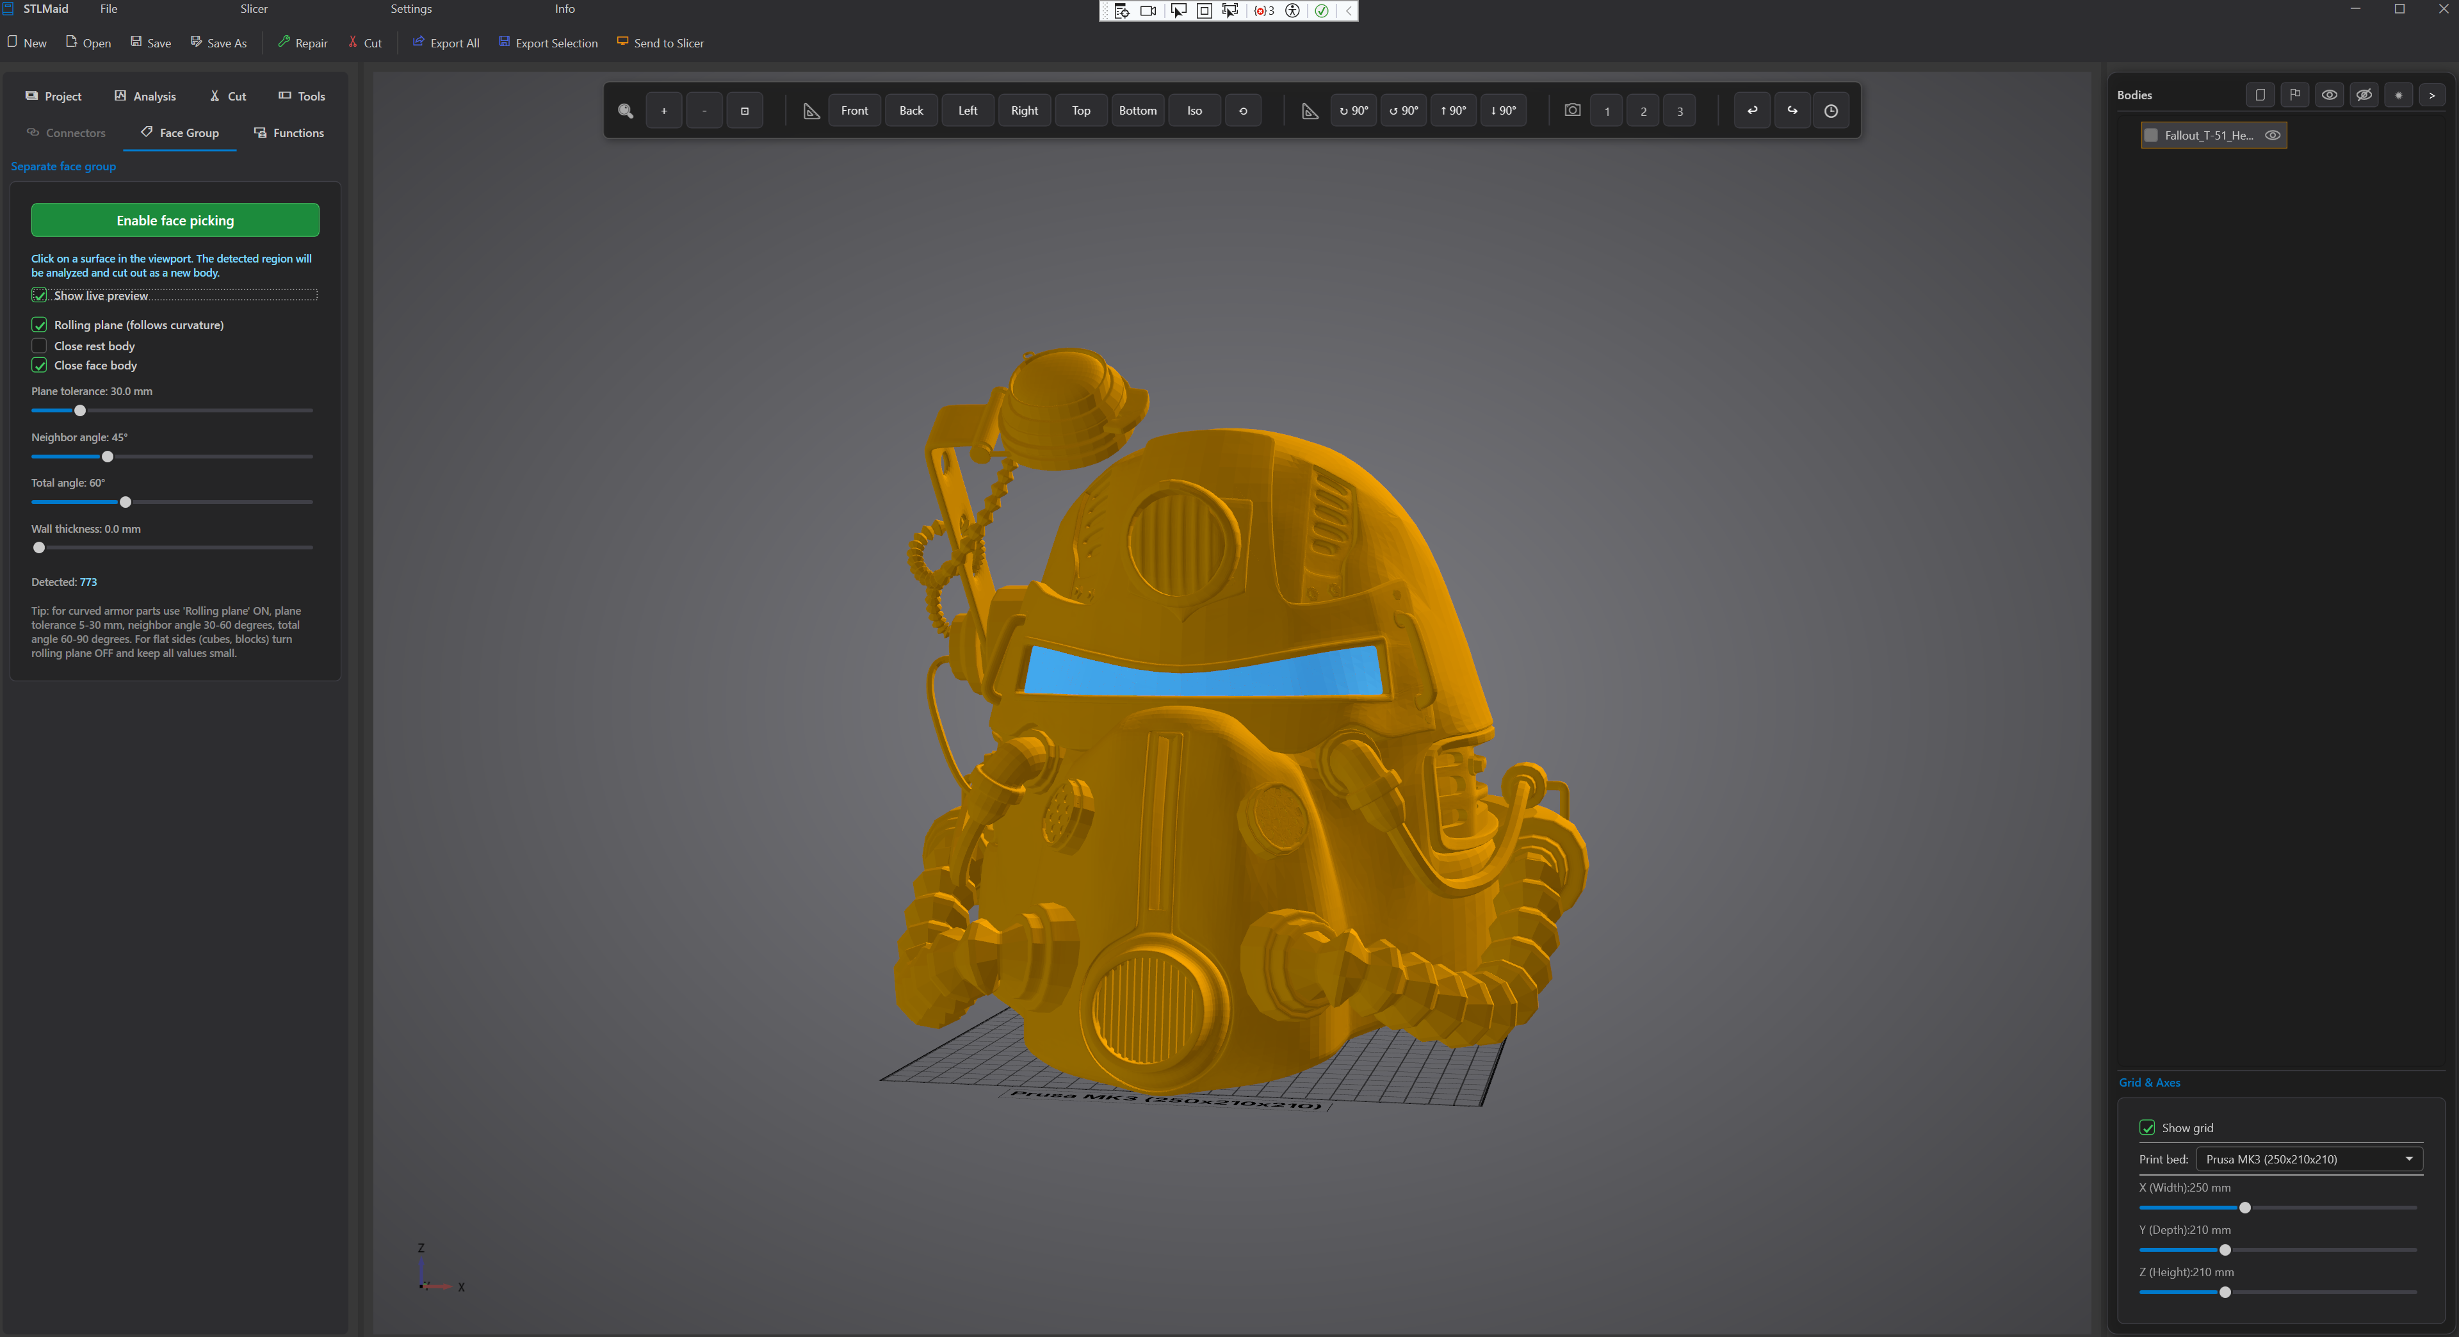The height and width of the screenshot is (1337, 2459).
Task: Collapse Bodies panel with arrow button
Action: (2432, 95)
